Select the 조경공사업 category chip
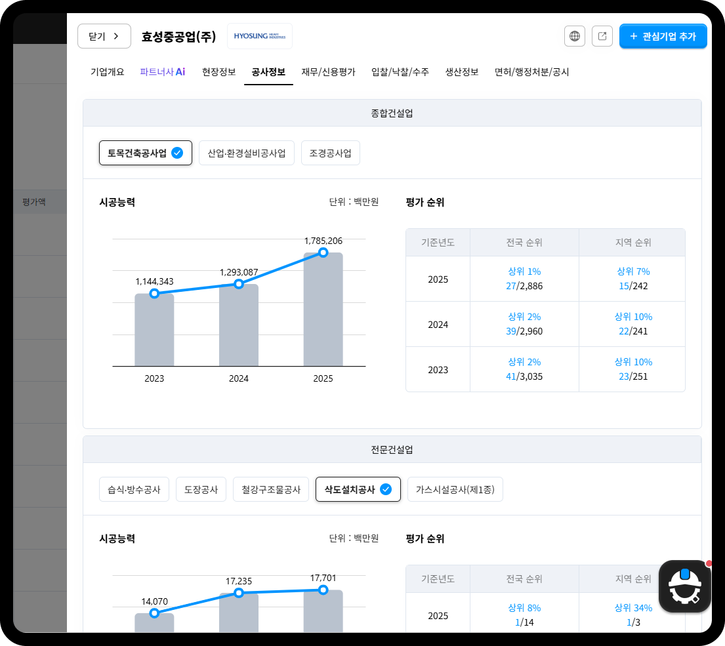The image size is (725, 646). pyautogui.click(x=330, y=153)
